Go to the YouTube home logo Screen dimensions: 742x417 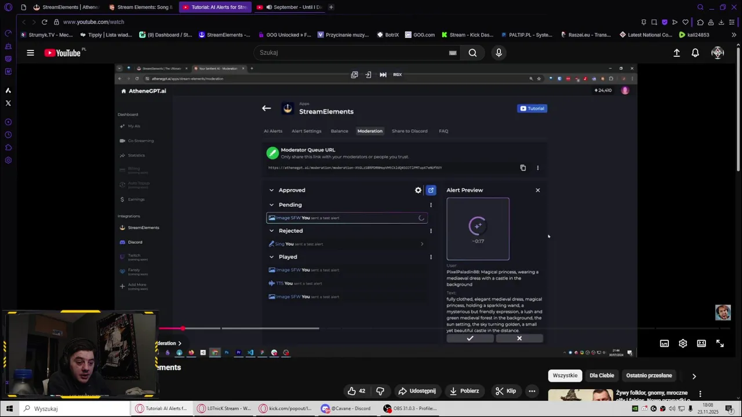[x=63, y=53]
